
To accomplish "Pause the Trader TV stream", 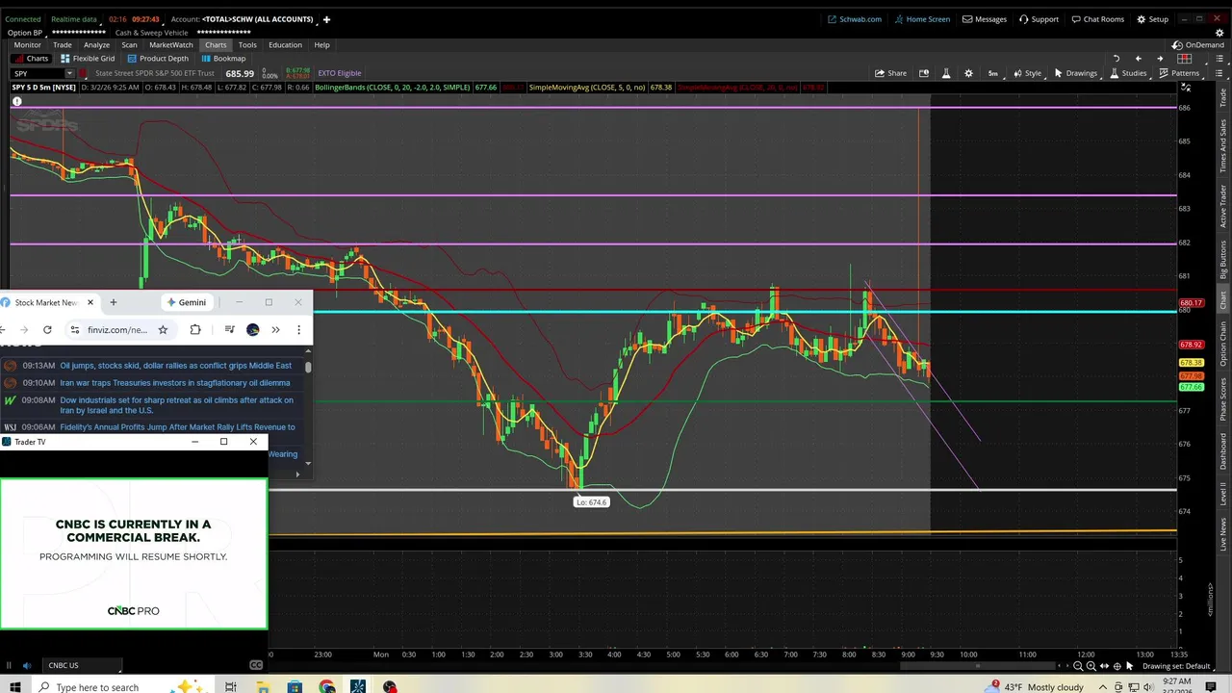I will [9, 665].
